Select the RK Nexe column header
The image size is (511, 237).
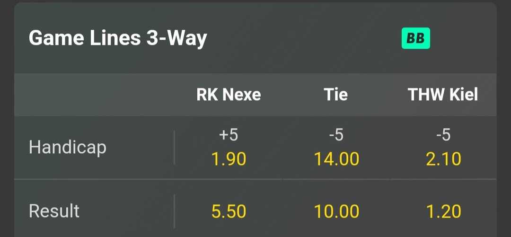coord(229,95)
